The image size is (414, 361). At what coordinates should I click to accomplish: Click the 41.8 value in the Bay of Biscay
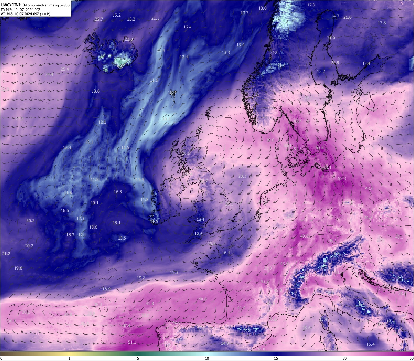point(150,304)
